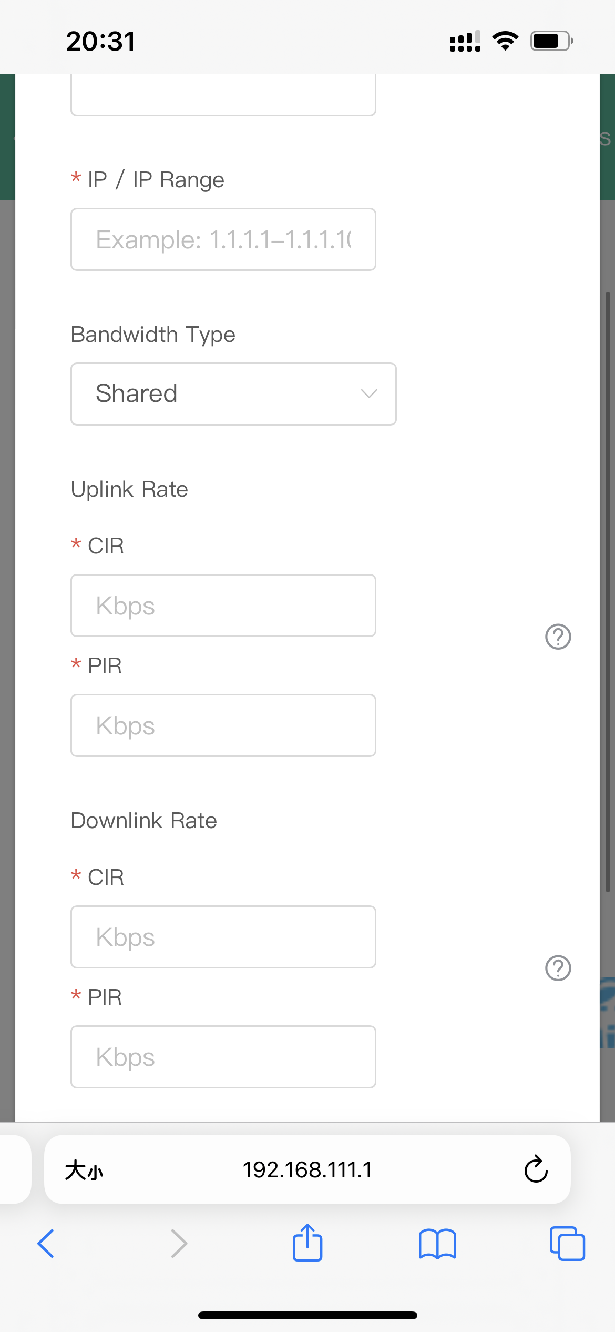This screenshot has height=1332, width=615.
Task: Open the Safari bookmarks book icon
Action: 437,1244
